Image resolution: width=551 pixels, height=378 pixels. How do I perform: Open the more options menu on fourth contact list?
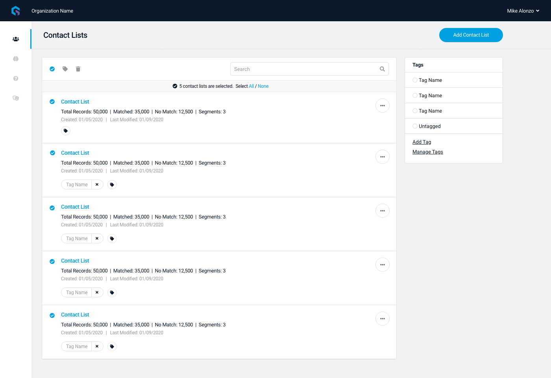(x=383, y=265)
